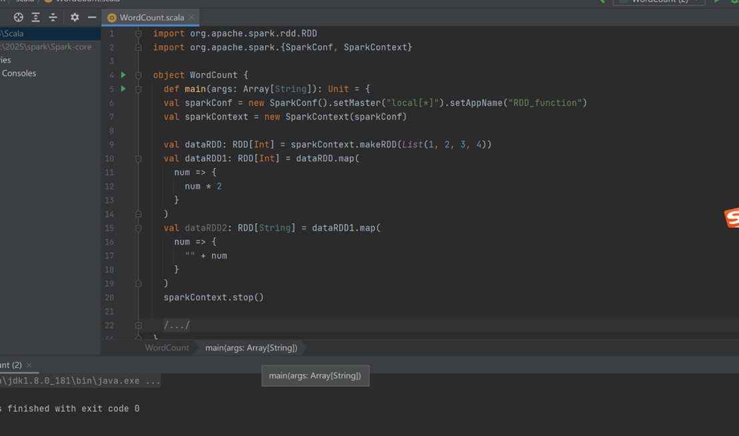Viewport: 739px width, 436px height.
Task: Click 'sparkContext.stop()' on line 20
Action: [213, 297]
